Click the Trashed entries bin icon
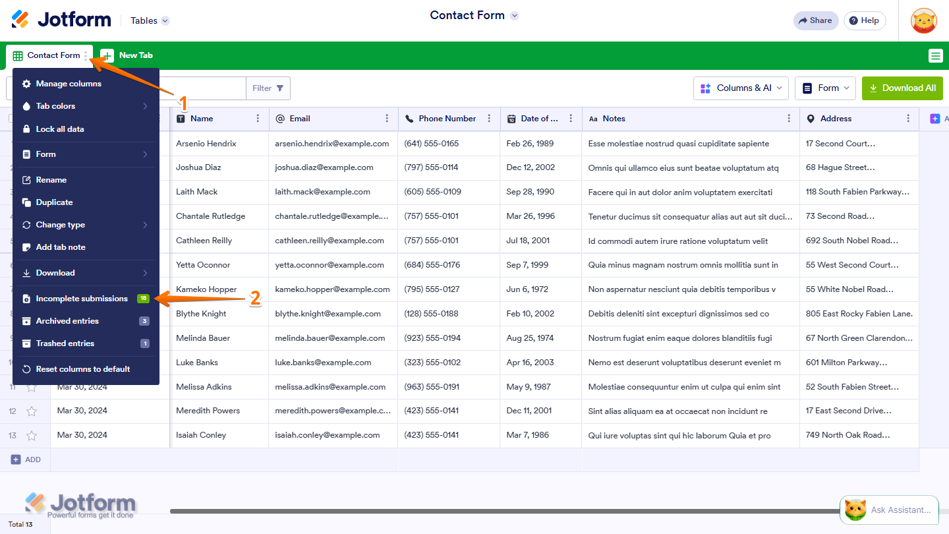Image resolution: width=949 pixels, height=534 pixels. 26,343
